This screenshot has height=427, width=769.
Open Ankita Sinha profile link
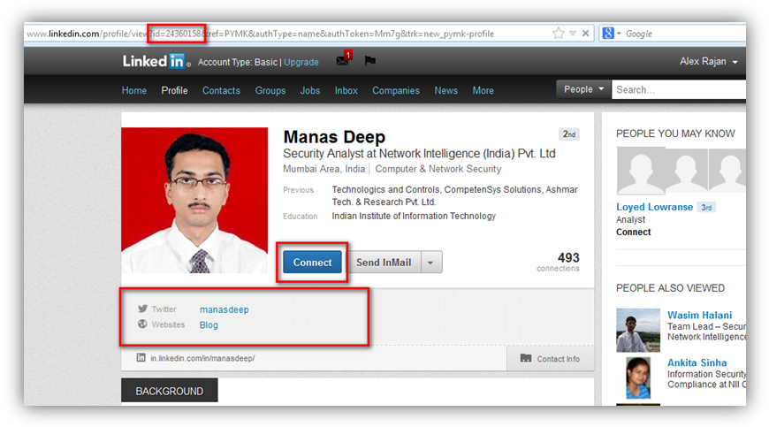[697, 362]
